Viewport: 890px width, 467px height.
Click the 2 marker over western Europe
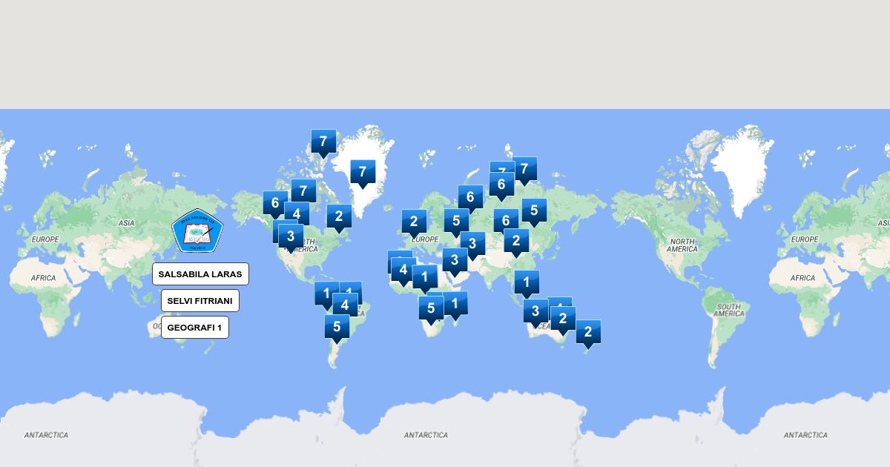(x=414, y=222)
